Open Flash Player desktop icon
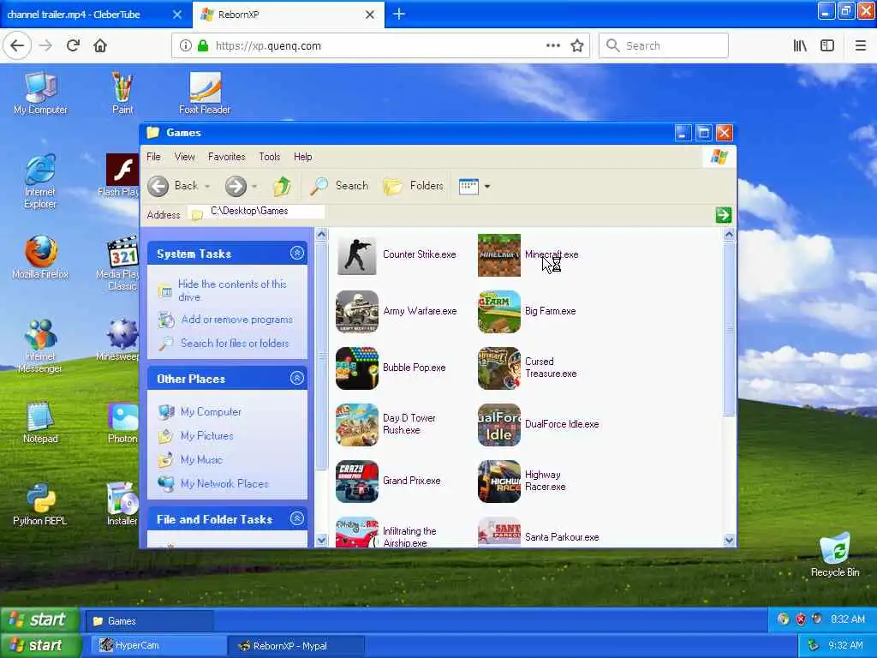Viewport: 877px width, 658px height. pyautogui.click(x=122, y=175)
